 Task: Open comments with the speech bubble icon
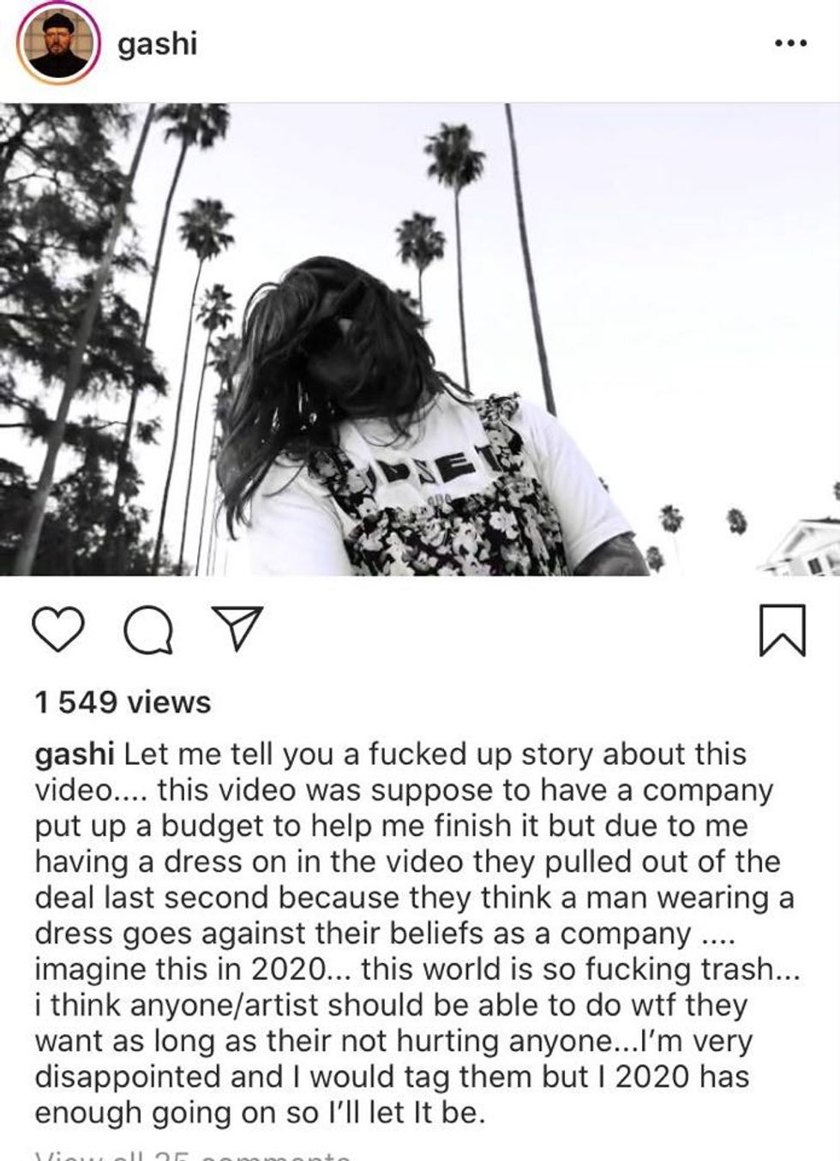(147, 630)
